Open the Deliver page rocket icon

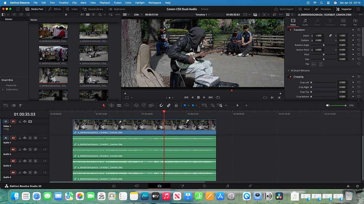[250, 186]
